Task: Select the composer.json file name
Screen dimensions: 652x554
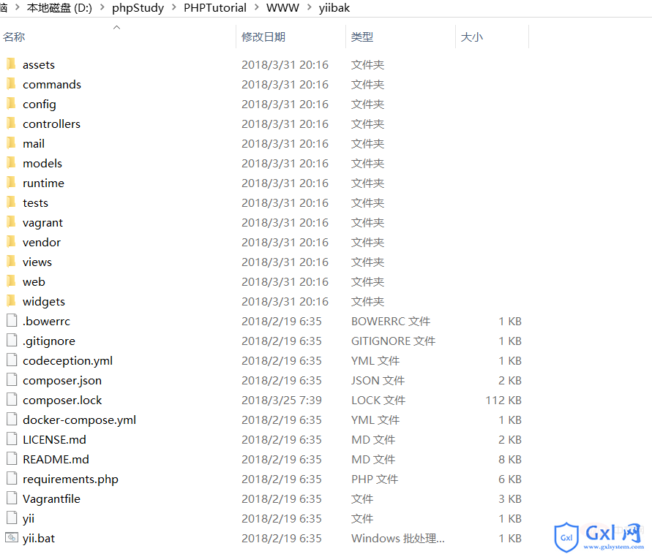Action: point(62,381)
